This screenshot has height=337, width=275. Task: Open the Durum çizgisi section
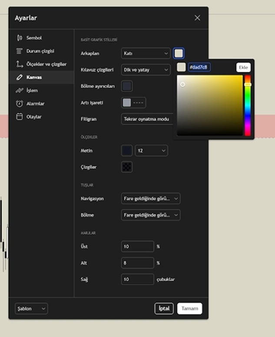41,51
